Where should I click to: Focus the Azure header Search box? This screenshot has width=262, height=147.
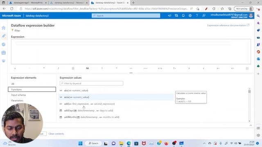(126, 16)
